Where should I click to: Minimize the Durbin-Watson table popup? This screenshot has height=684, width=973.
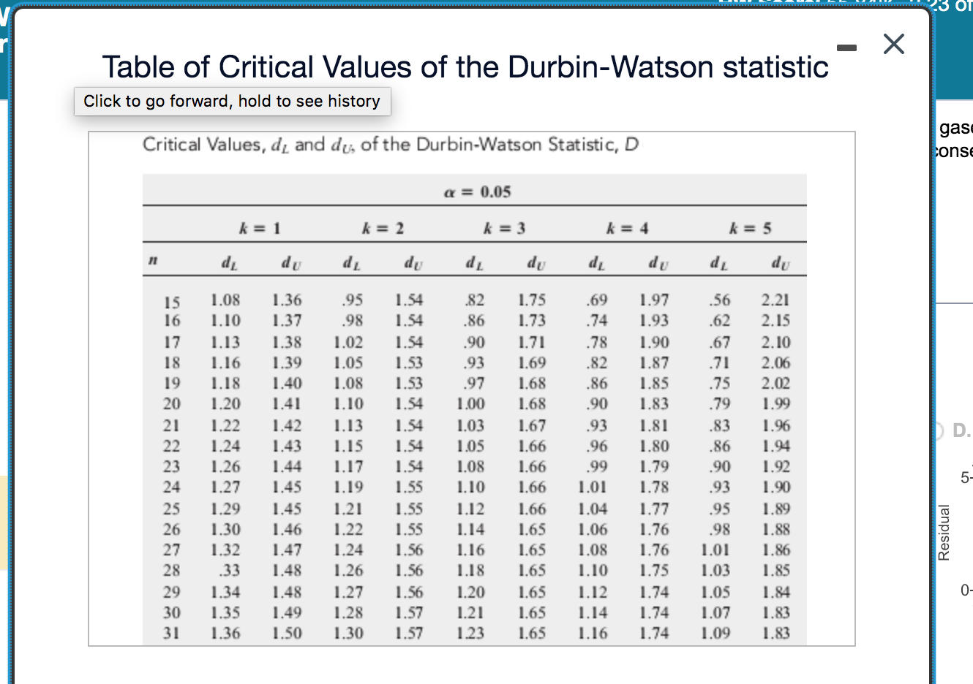coord(846,48)
